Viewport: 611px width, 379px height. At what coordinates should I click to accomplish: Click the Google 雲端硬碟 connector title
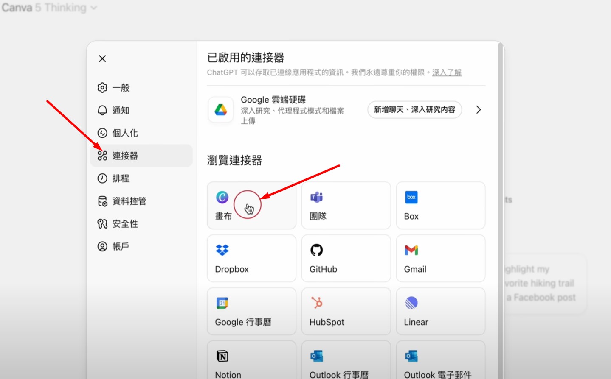(273, 100)
